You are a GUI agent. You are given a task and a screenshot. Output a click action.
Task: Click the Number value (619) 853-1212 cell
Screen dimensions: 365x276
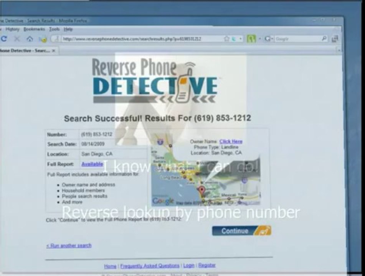coord(97,134)
